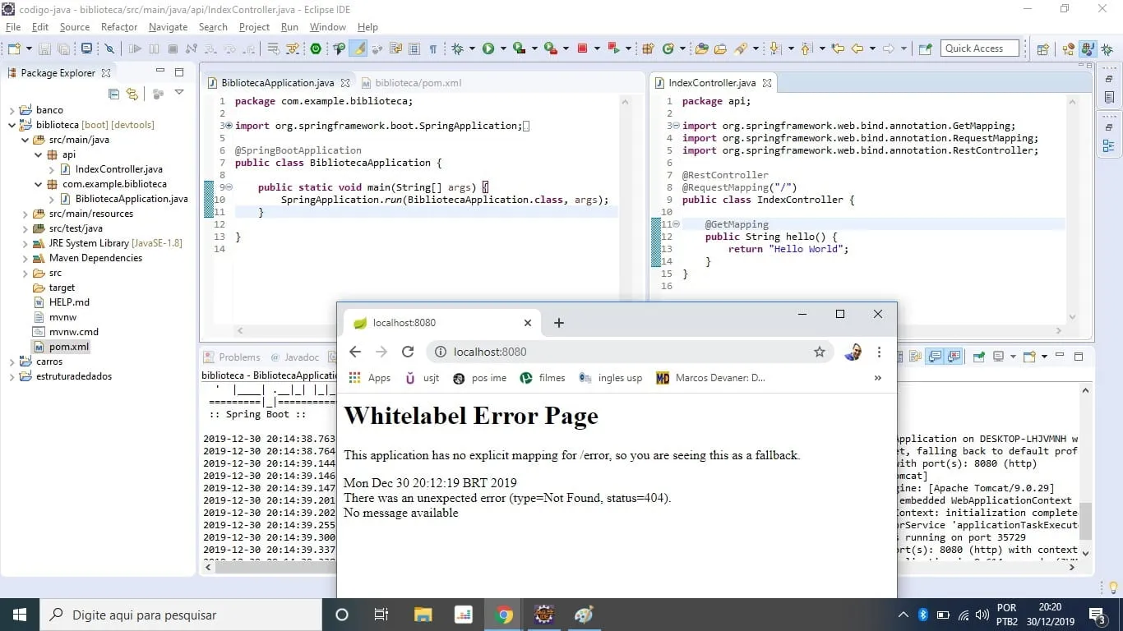Click the Open Type folder icon in toolbar
This screenshot has width=1123, height=631.
click(701, 48)
